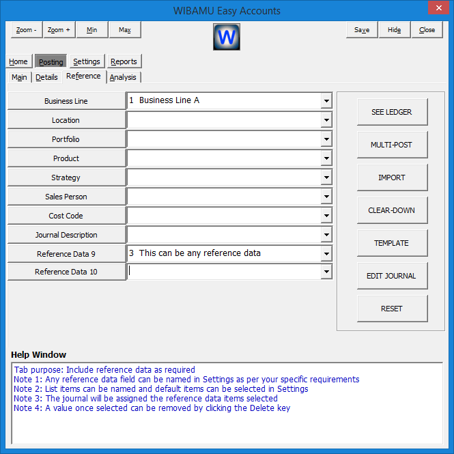
Task: Open the Analysis sub-tab
Action: [x=123, y=77]
